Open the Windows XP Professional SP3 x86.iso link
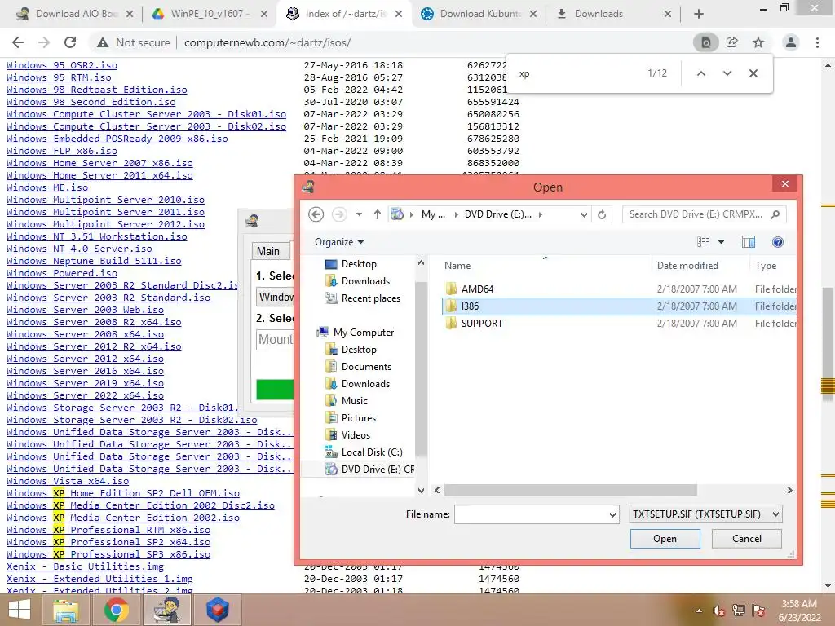Image resolution: width=835 pixels, height=626 pixels. click(108, 554)
